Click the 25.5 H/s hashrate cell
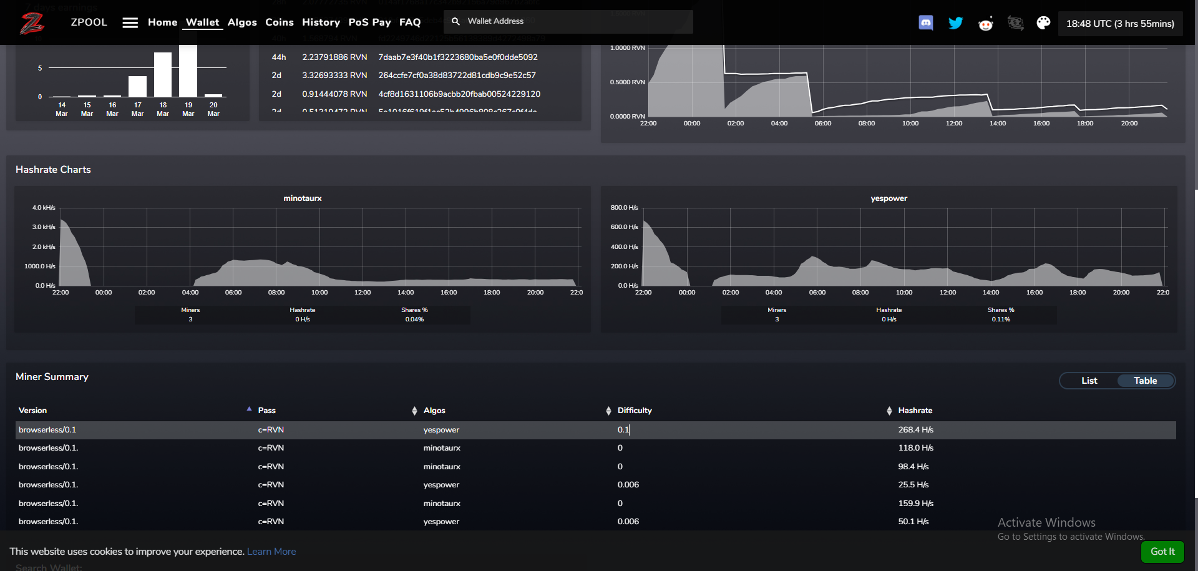Screen dimensions: 1198x571 tap(913, 485)
